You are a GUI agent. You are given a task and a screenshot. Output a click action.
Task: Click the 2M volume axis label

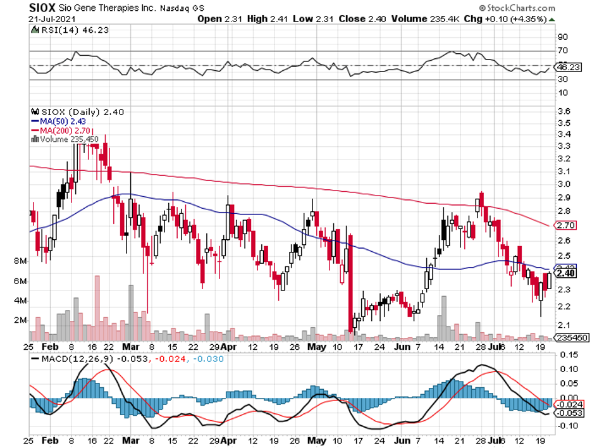[x=21, y=320]
